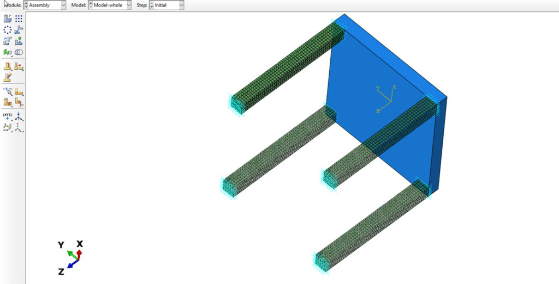Click the XYZ view orientation triad
Viewport: 559px width, 284px height.
[71, 257]
